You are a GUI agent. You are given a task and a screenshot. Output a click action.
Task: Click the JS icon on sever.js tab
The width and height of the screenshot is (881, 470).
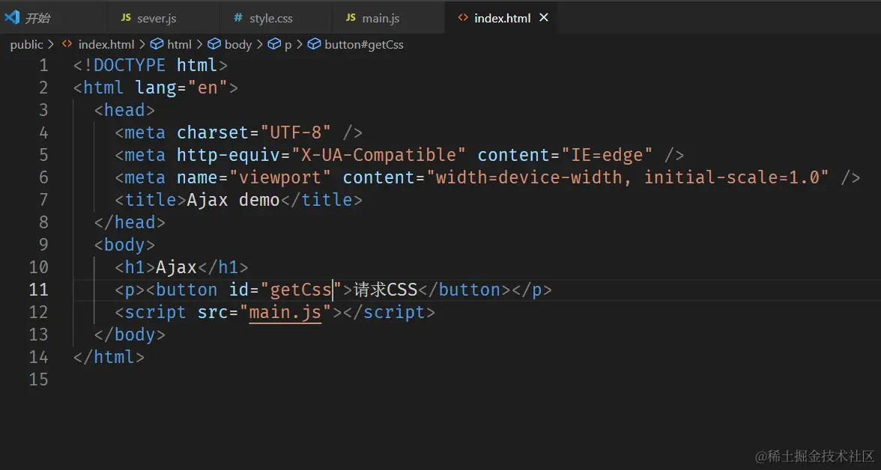[126, 18]
